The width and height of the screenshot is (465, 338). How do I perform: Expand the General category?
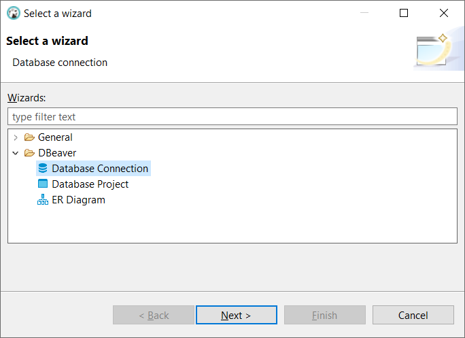click(x=16, y=137)
